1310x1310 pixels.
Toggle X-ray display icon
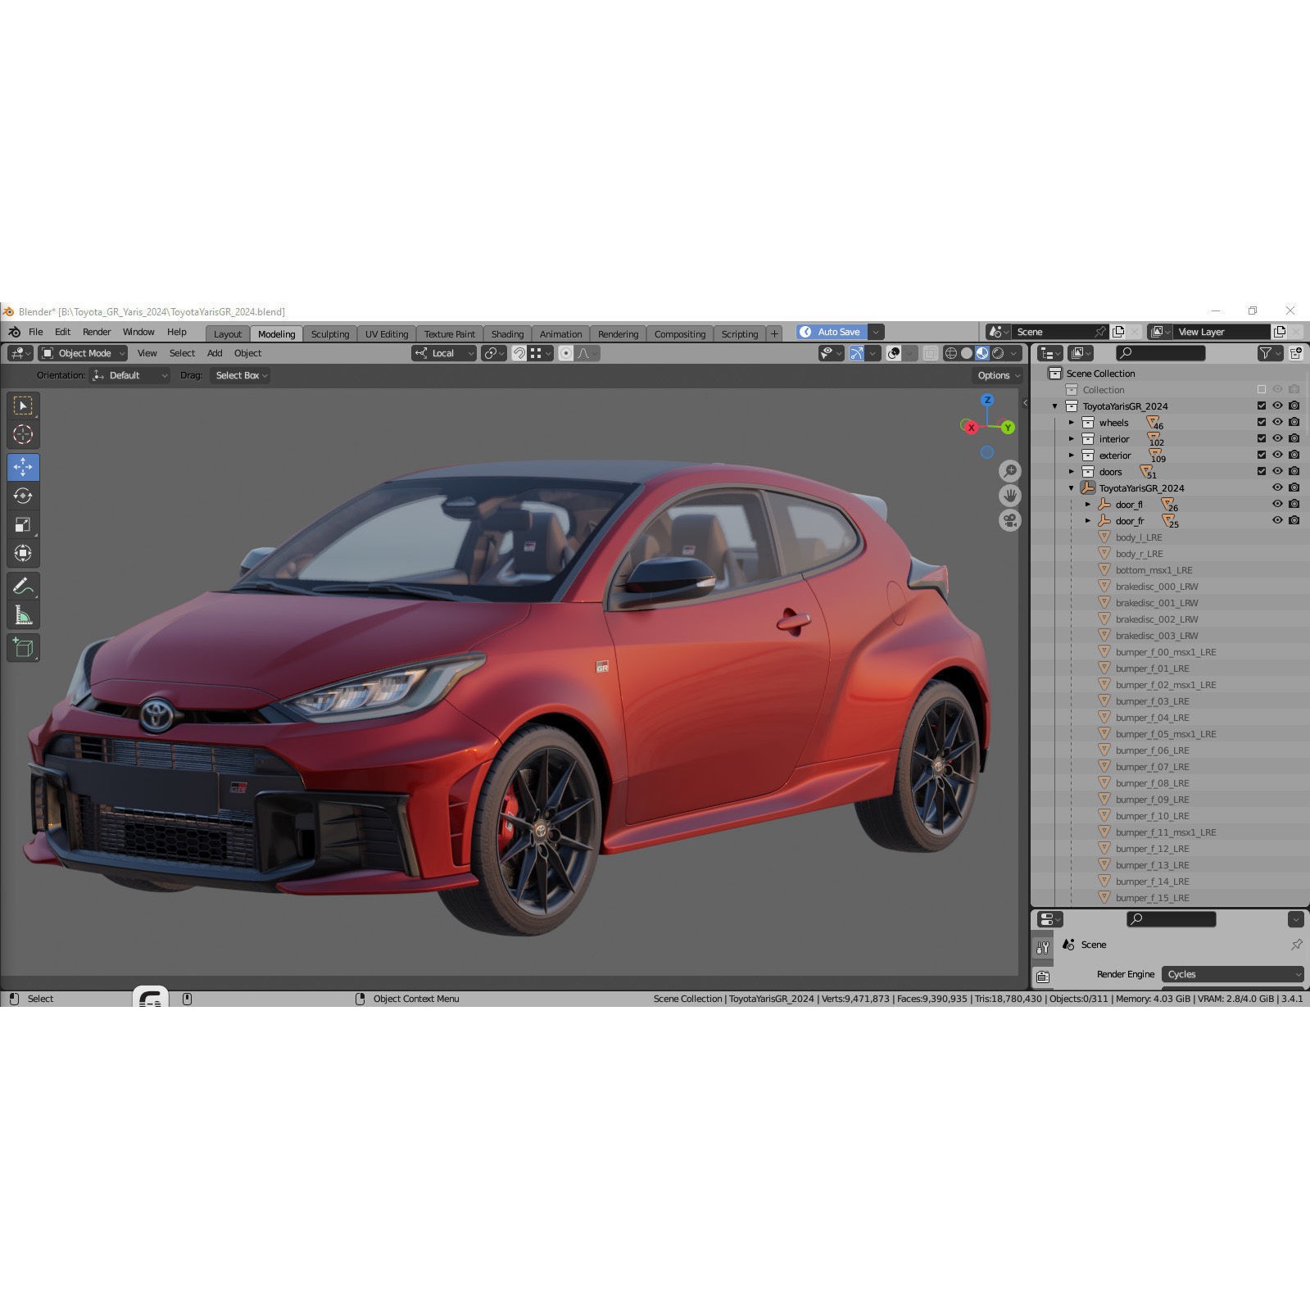[931, 353]
